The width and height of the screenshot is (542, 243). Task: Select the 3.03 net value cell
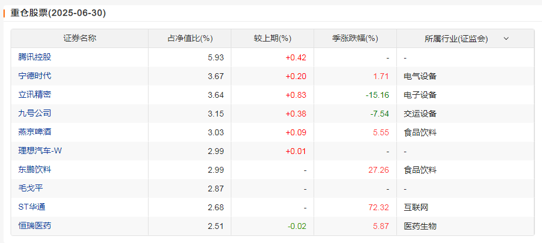point(216,132)
